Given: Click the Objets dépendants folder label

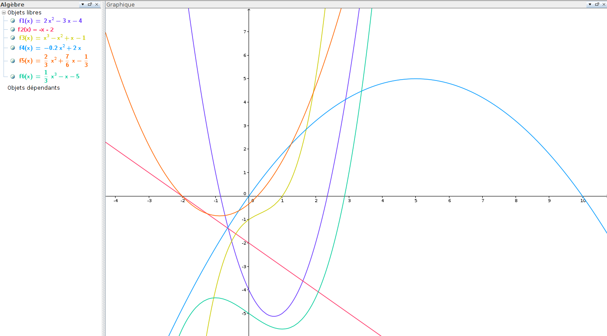Looking at the screenshot, I should [34, 87].
